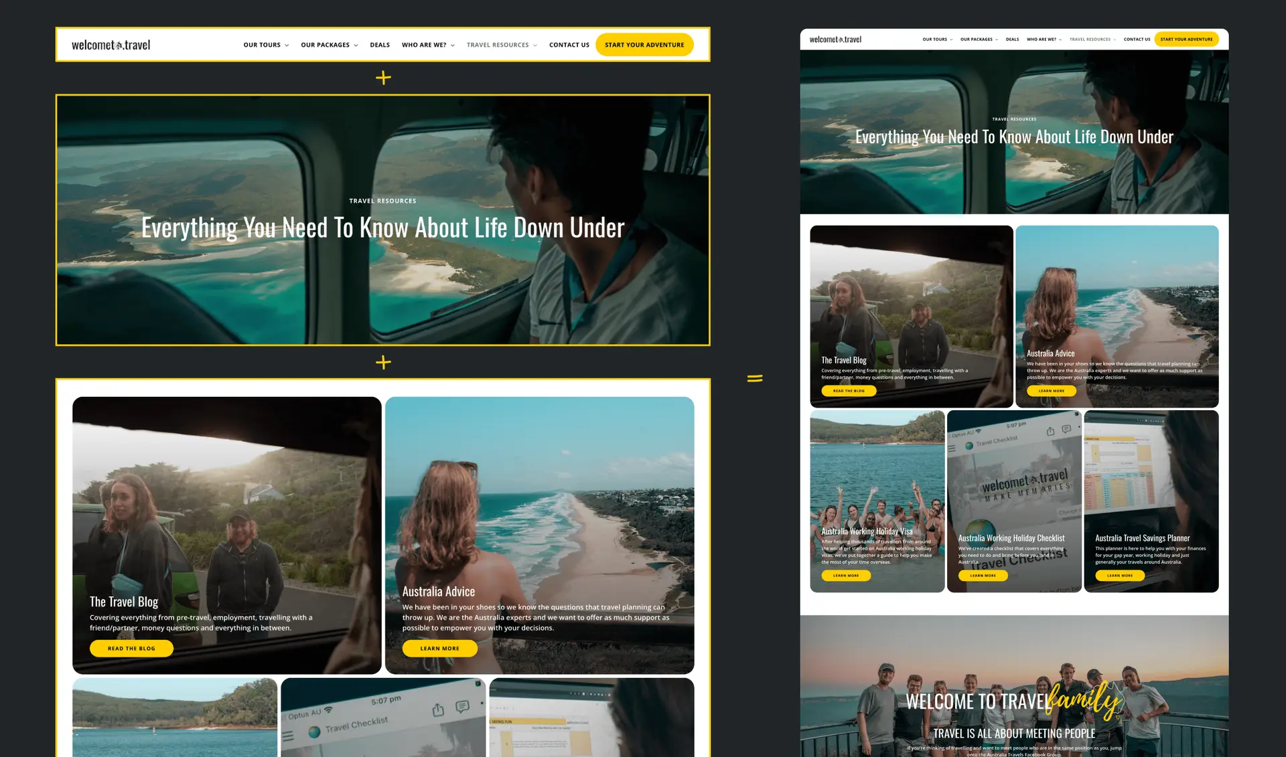Viewport: 1286px width, 757px height.
Task: Click 'Australia Advice' title on the large card
Action: [439, 592]
